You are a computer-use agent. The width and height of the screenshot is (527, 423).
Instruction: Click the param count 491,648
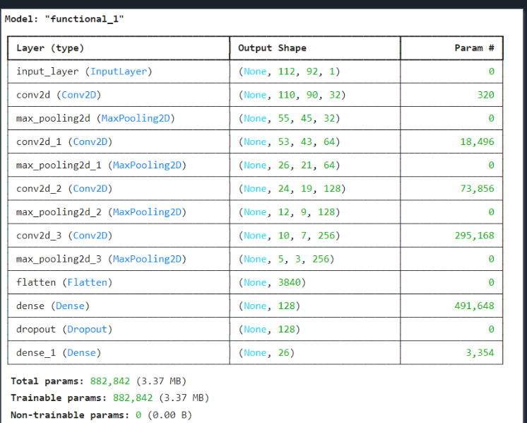click(x=475, y=306)
